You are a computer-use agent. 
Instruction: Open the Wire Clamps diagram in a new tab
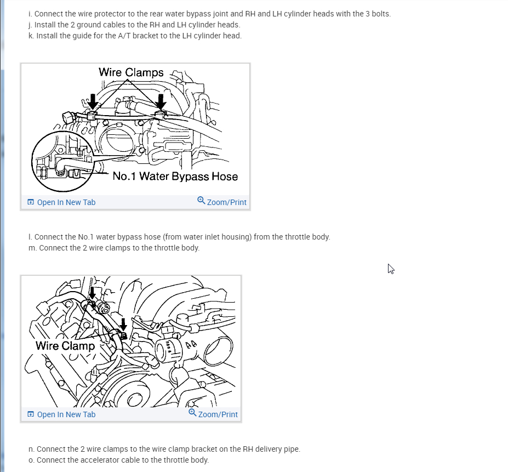coord(61,202)
